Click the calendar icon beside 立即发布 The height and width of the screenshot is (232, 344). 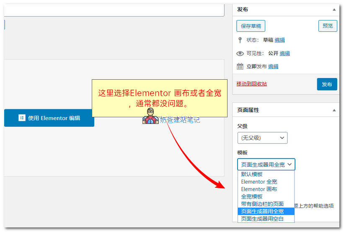tap(240, 66)
